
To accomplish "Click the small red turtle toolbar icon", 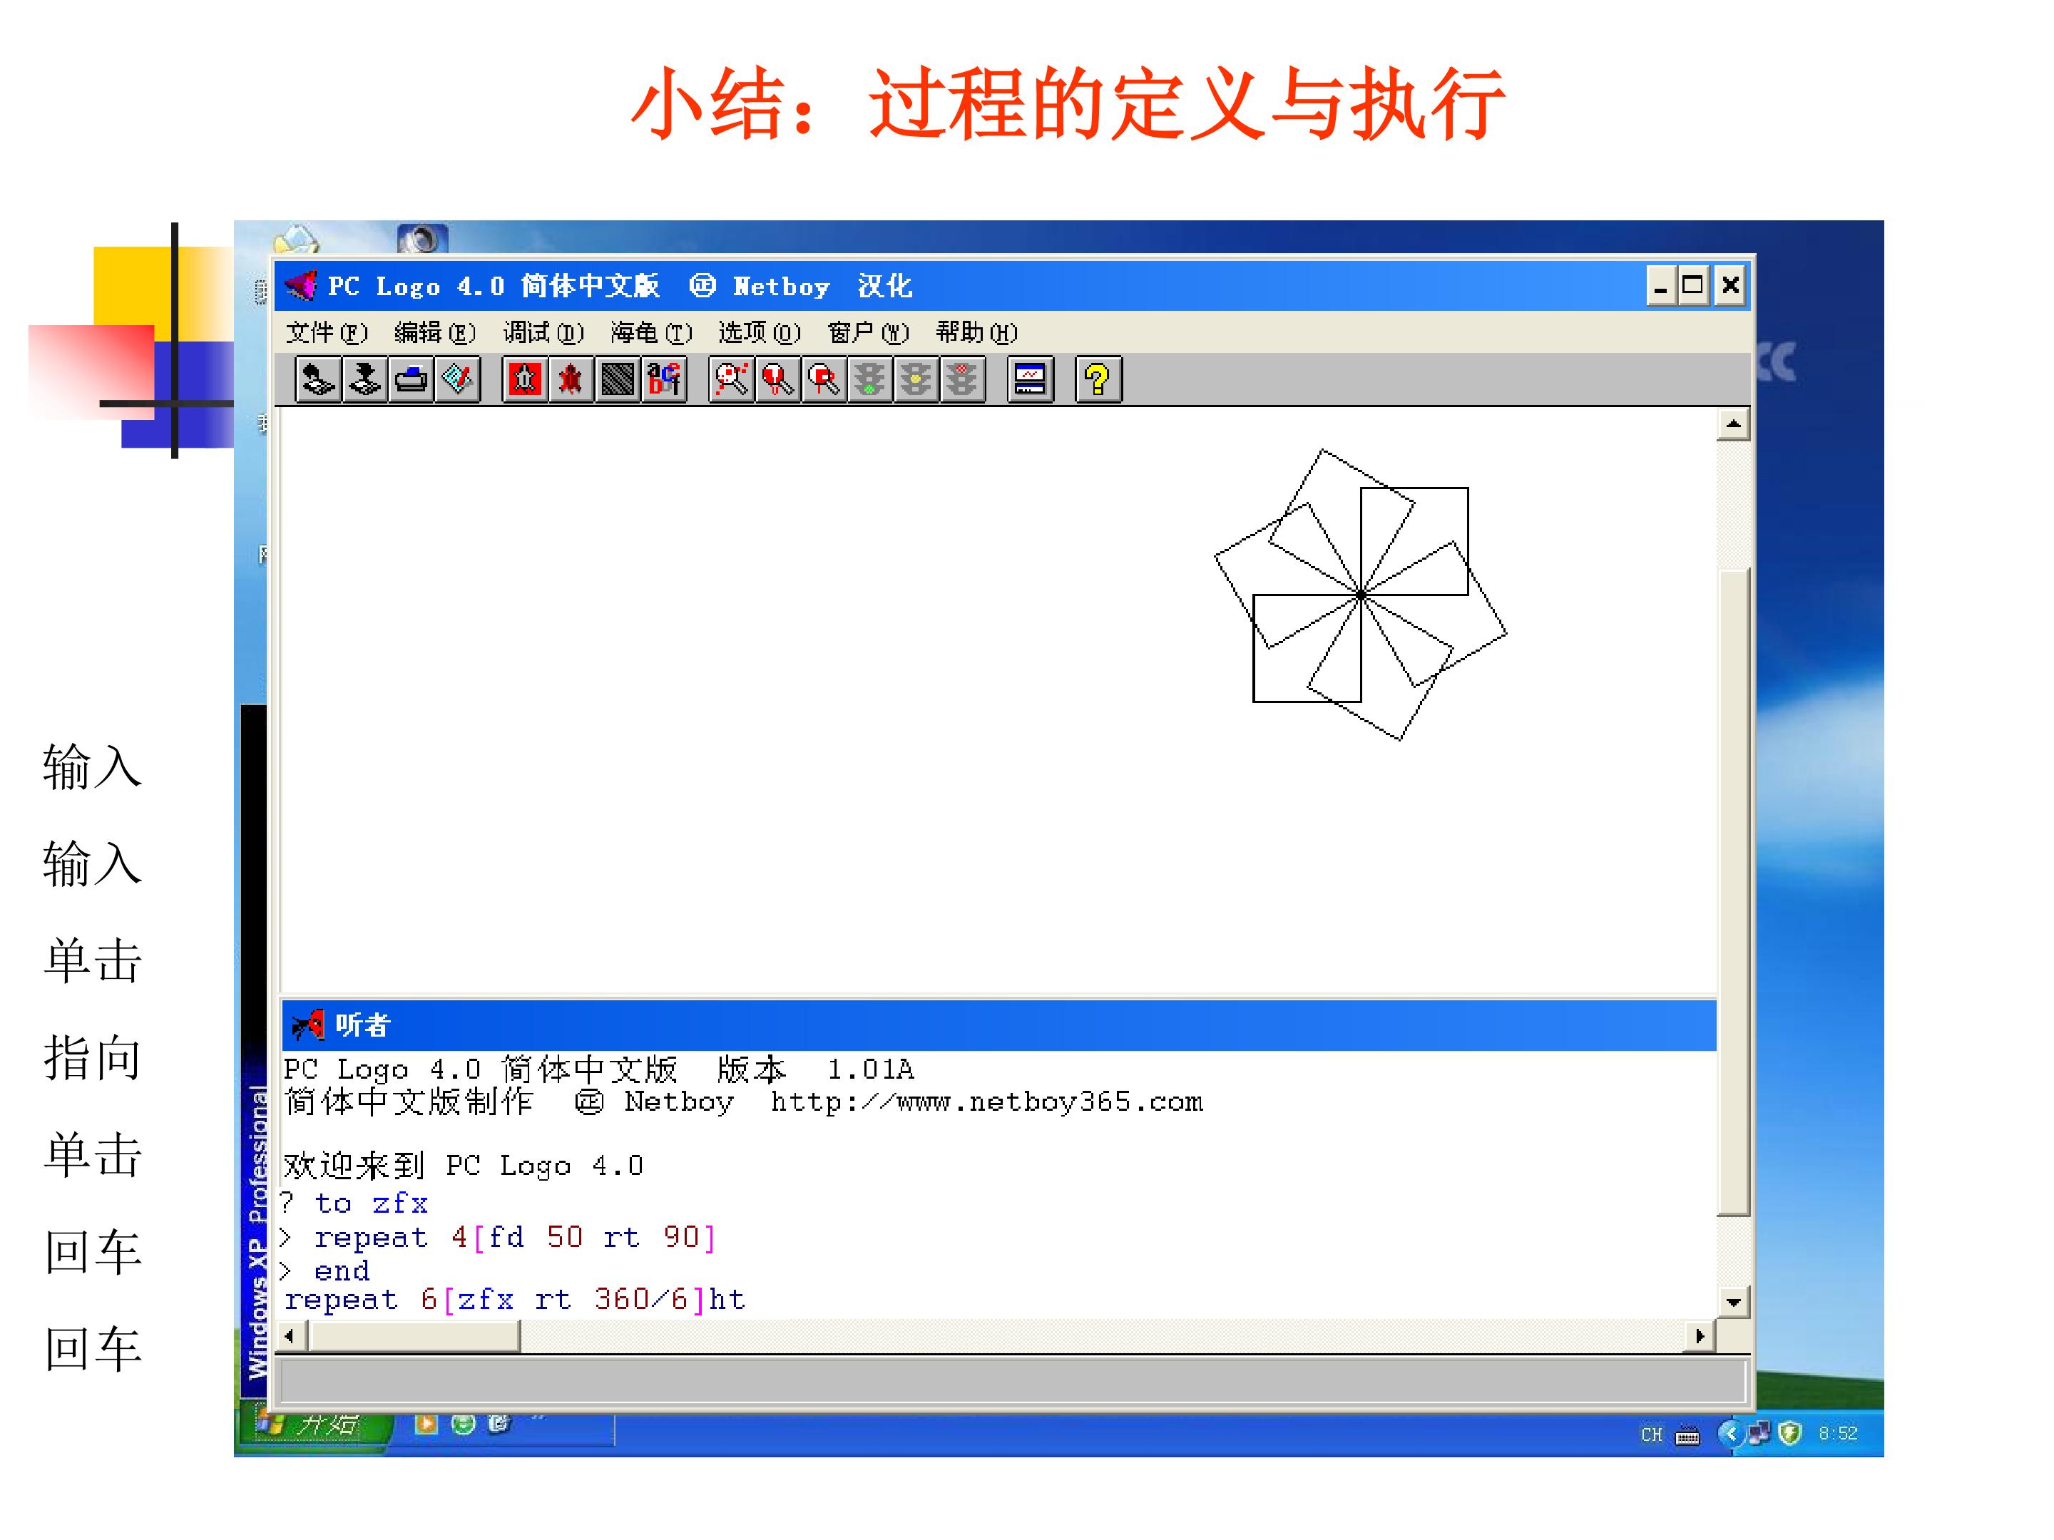I will 571,379.
